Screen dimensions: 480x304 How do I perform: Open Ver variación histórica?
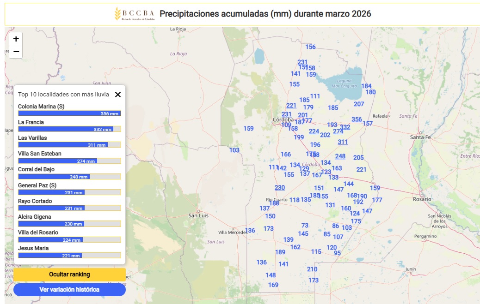(69, 290)
